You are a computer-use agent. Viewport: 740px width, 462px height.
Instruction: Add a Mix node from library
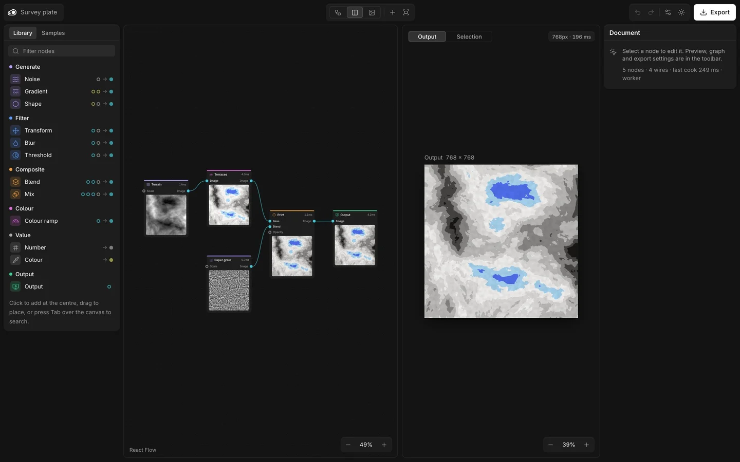coord(62,194)
